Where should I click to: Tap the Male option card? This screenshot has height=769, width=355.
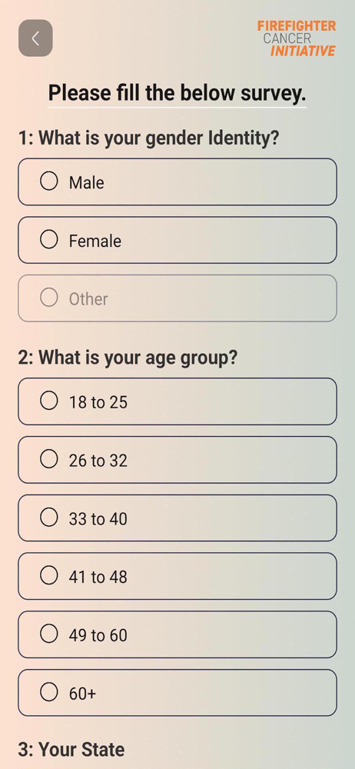pyautogui.click(x=177, y=182)
